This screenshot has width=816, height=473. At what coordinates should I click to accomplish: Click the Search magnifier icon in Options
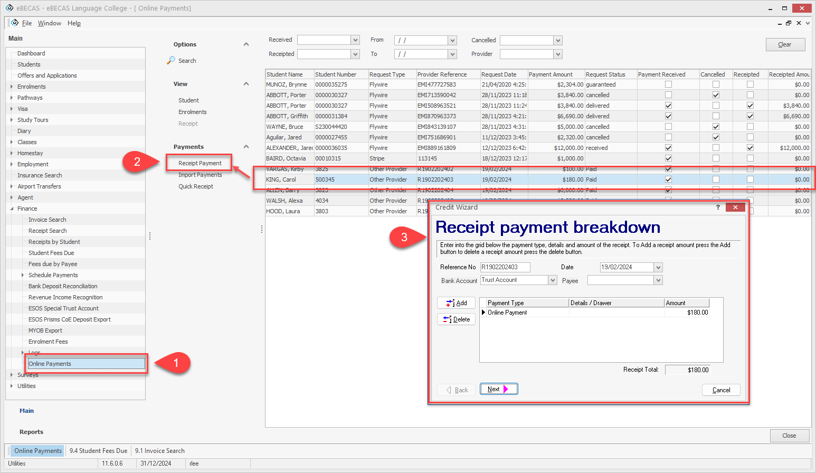(171, 61)
